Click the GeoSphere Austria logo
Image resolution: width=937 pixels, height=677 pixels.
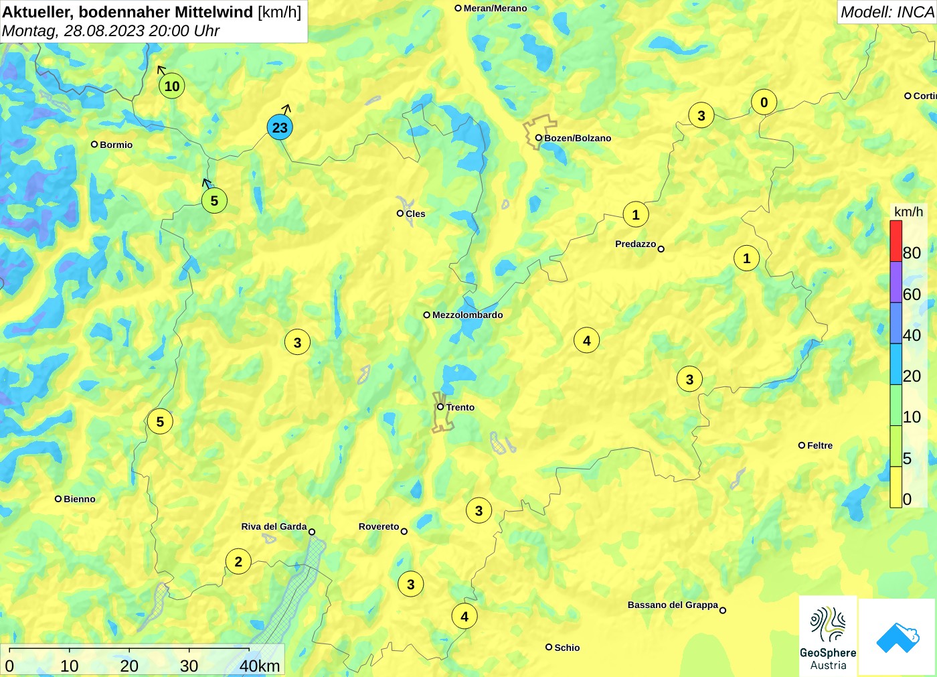coord(828,635)
